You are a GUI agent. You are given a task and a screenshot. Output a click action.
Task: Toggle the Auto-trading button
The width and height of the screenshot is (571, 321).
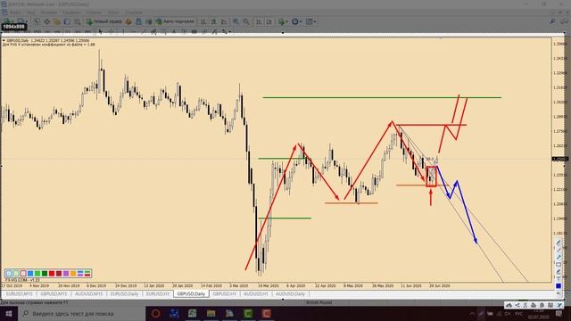[x=176, y=21]
